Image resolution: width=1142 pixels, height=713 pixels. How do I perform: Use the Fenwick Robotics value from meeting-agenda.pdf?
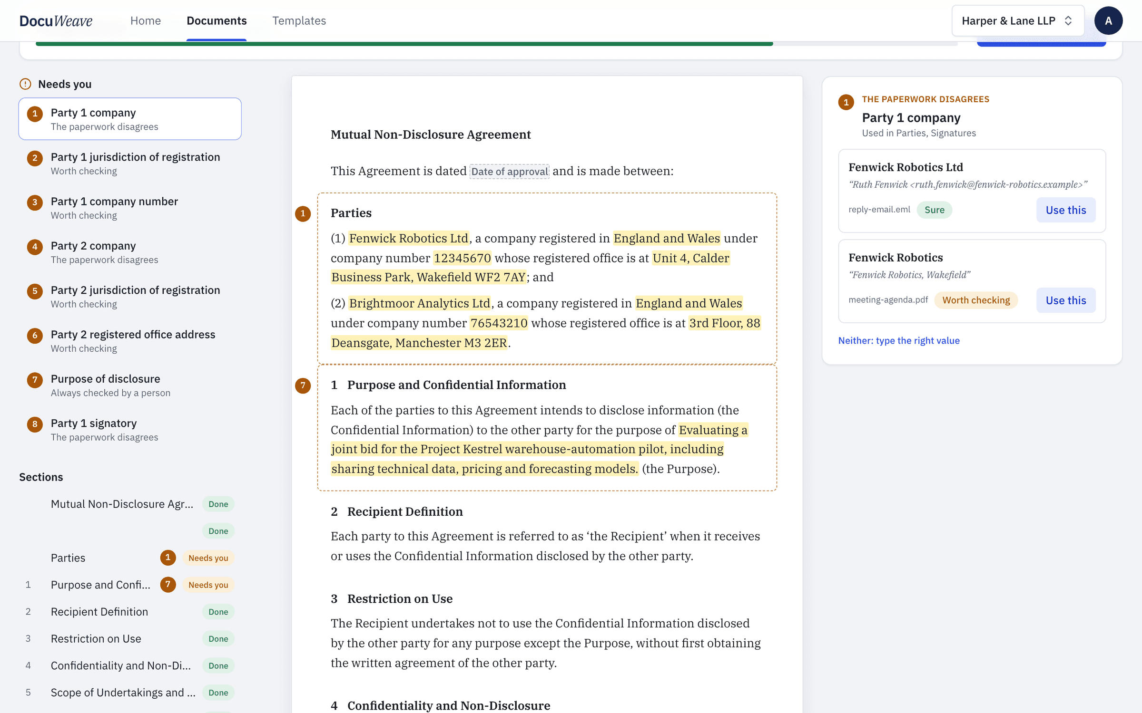click(1066, 300)
